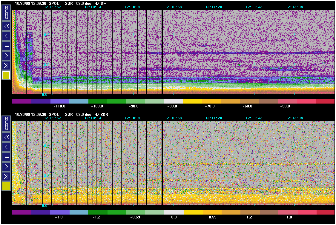336x225 pixels.
Task: Click the equals button in ZDR panel
Action: coord(7,157)
